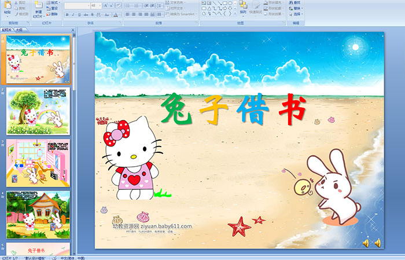Screen dimensions: 405x260
Task: Click the right speaker sound icon on slide
Action: [377, 243]
